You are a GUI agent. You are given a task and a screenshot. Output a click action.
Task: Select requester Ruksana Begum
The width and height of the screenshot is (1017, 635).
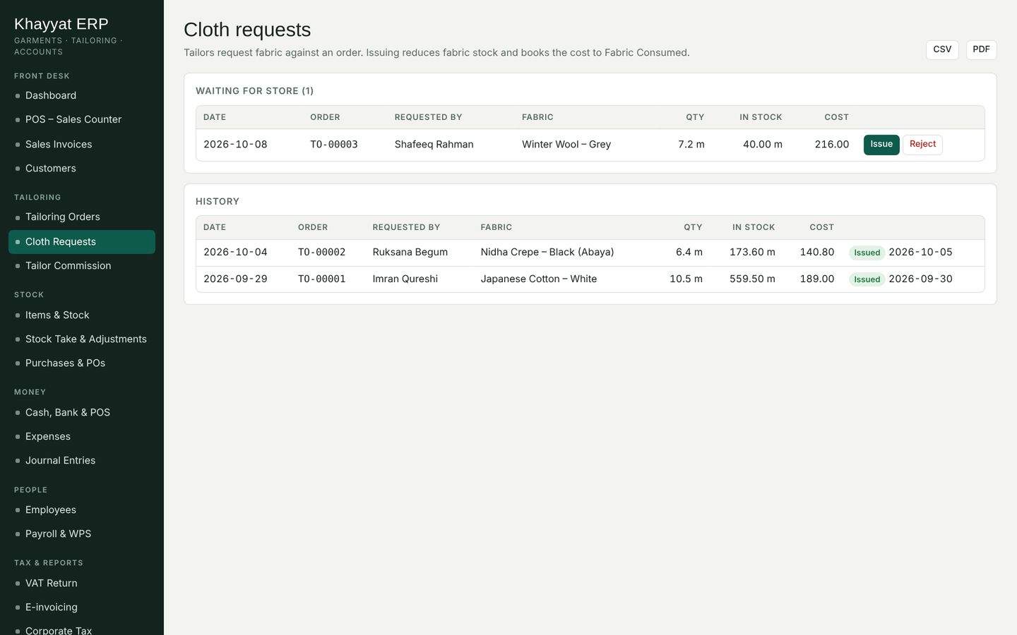tap(410, 253)
